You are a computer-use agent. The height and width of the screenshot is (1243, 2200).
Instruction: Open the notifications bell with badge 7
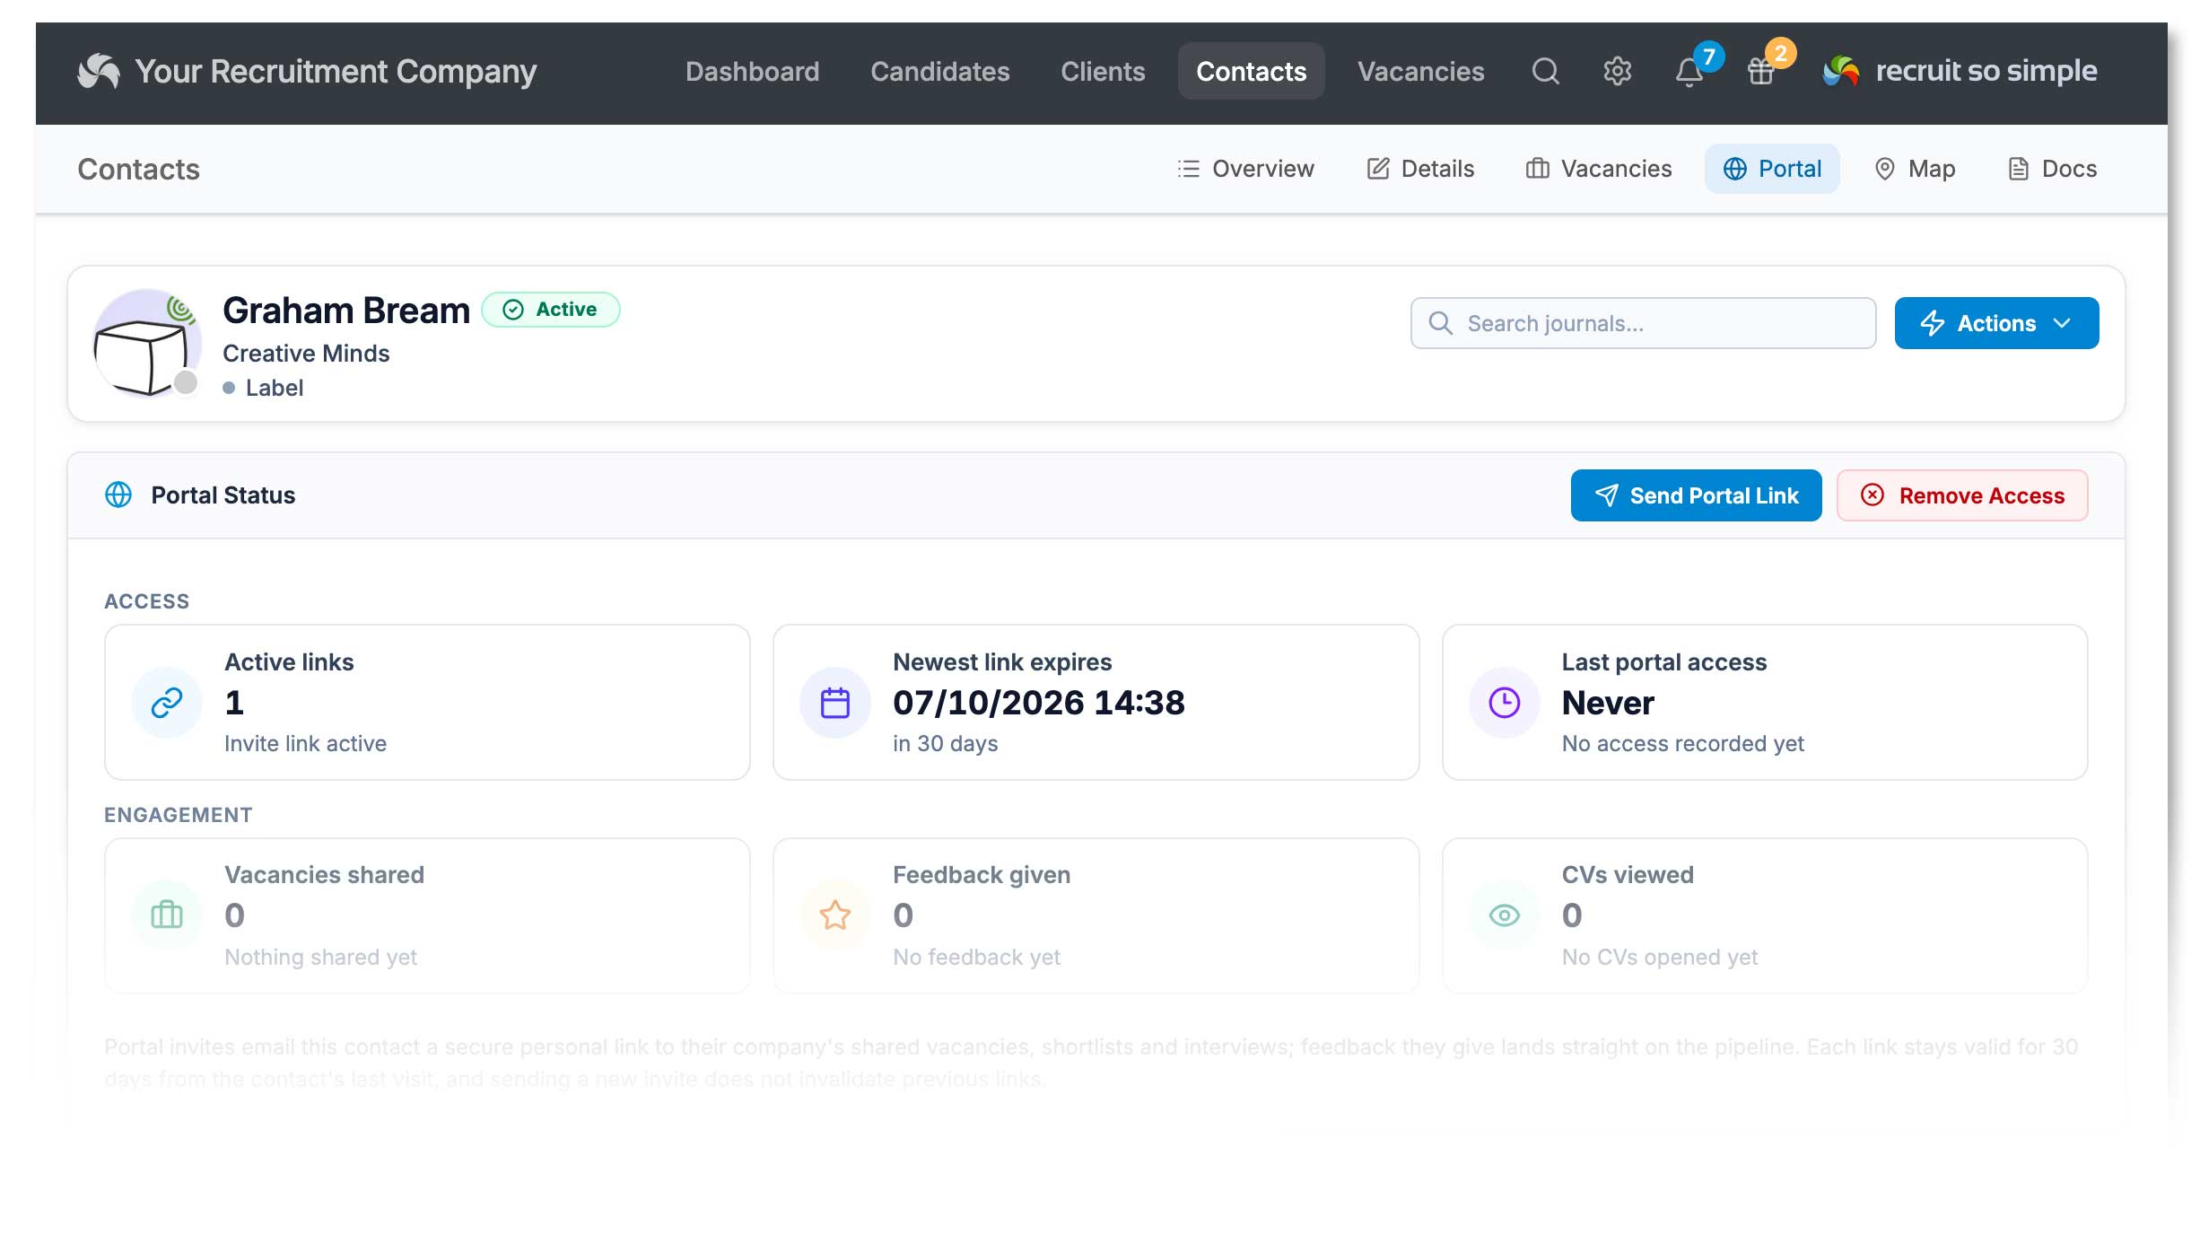click(x=1689, y=71)
